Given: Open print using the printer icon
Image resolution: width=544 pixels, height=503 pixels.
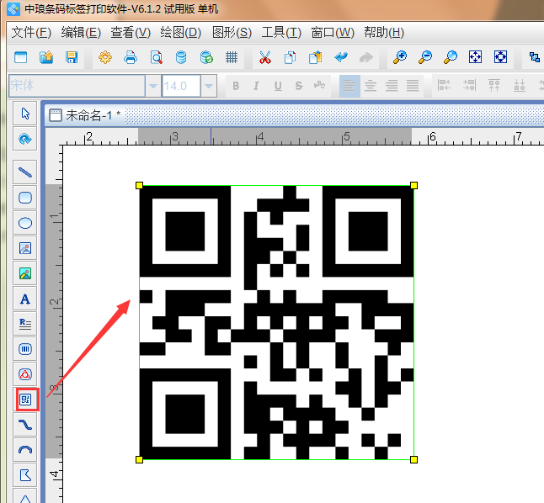Looking at the screenshot, I should [x=131, y=58].
